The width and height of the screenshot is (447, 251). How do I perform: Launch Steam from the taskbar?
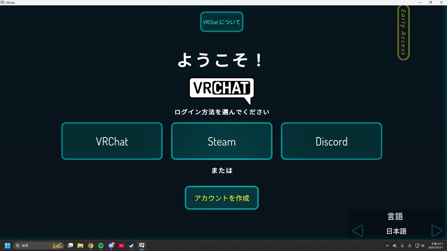click(131, 245)
